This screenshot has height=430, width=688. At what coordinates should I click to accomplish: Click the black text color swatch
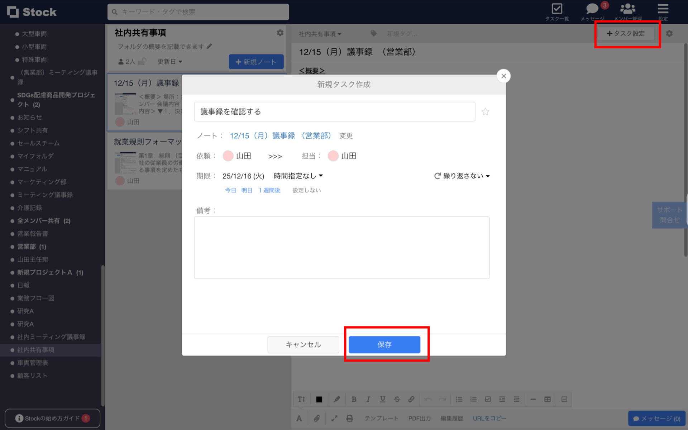(x=319, y=399)
